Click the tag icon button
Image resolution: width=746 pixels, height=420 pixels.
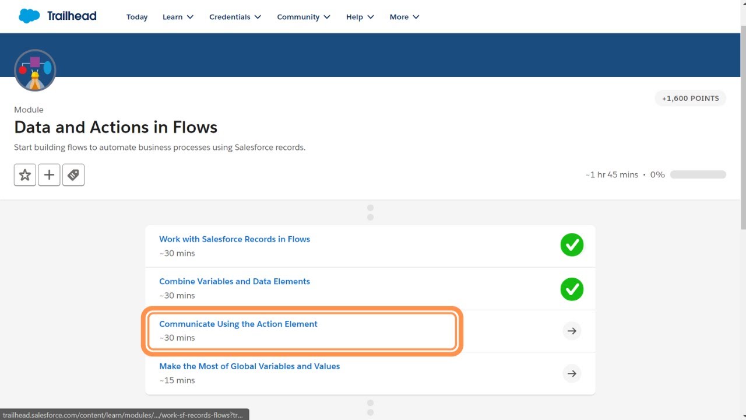pyautogui.click(x=73, y=175)
